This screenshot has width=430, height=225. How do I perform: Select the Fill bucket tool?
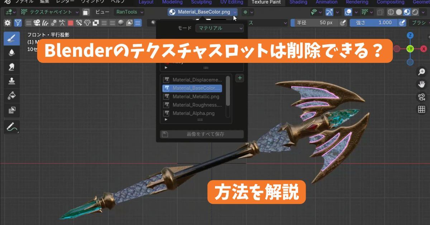click(x=12, y=96)
